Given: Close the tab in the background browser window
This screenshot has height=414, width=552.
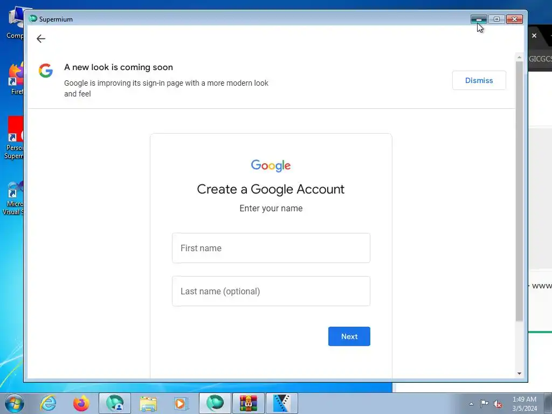Looking at the screenshot, I should pyautogui.click(x=534, y=36).
